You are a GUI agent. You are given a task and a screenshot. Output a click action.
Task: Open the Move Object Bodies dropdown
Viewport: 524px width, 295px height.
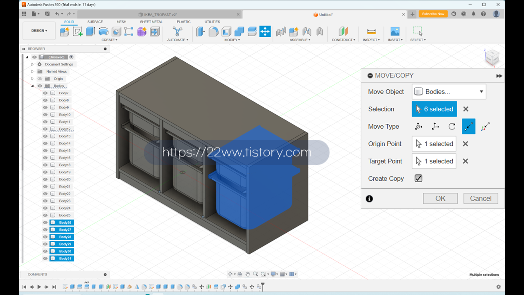(x=449, y=92)
